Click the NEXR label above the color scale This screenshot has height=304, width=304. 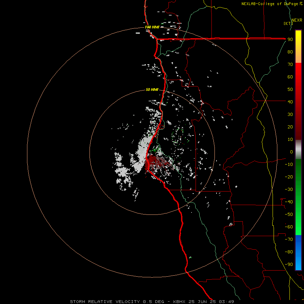tap(297, 20)
